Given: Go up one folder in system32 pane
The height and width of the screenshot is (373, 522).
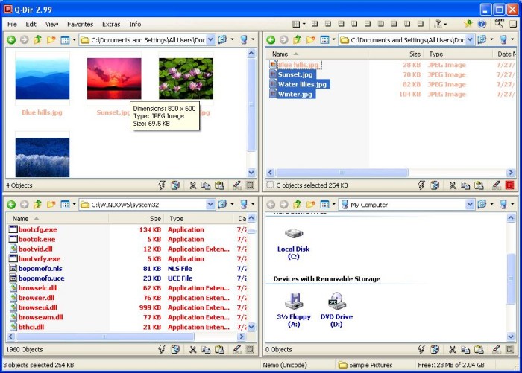Looking at the screenshot, I should 37,205.
